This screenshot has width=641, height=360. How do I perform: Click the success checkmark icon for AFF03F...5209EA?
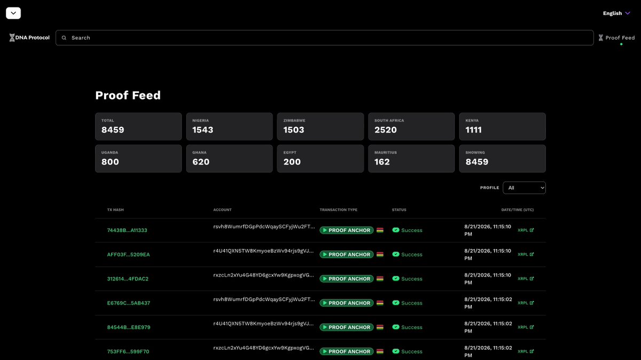click(396, 254)
